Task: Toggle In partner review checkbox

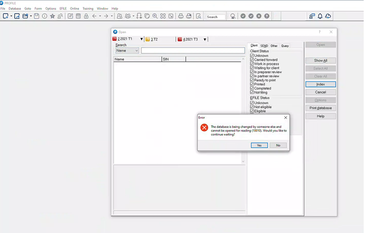Action: coord(252,76)
